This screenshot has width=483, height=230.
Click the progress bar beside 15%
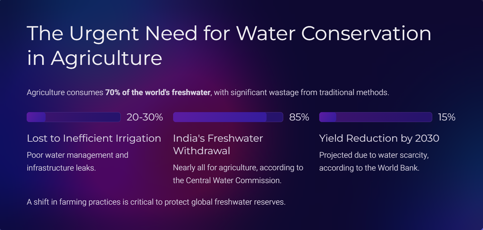pos(375,117)
